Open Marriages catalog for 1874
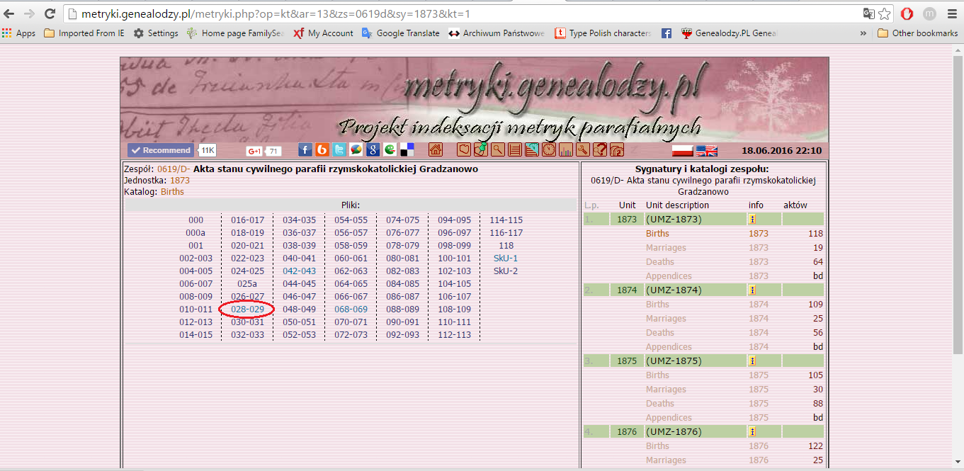 665,318
